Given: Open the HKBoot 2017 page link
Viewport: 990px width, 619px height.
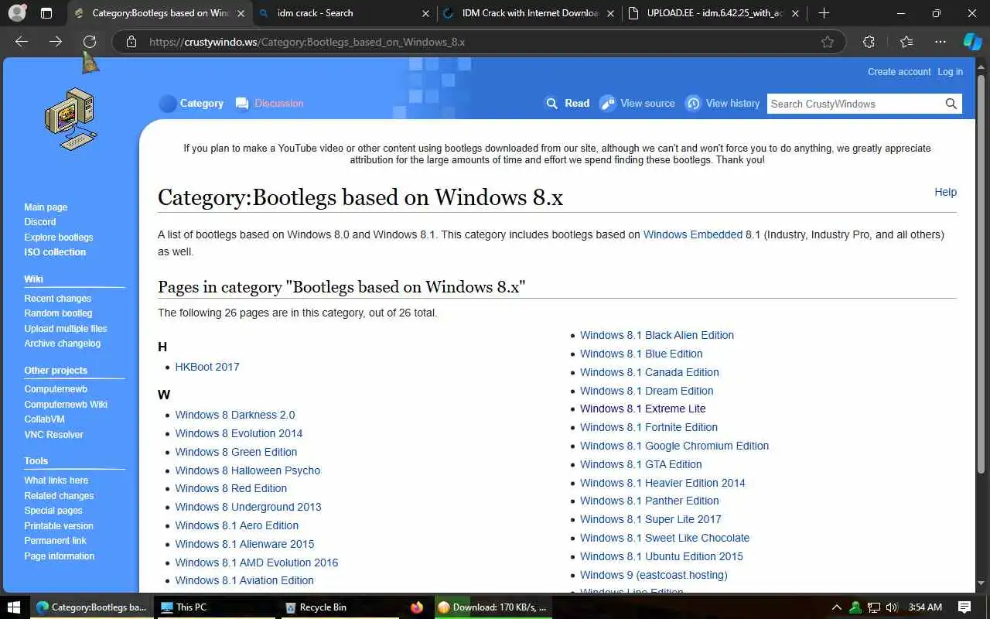Looking at the screenshot, I should (x=207, y=367).
